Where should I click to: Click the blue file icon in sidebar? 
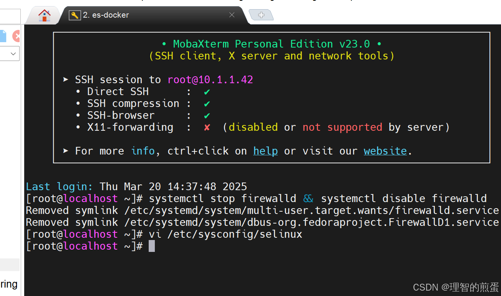[3, 36]
